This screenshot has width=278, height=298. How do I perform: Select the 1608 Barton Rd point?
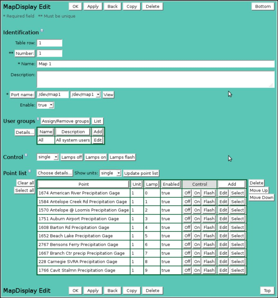[237, 227]
